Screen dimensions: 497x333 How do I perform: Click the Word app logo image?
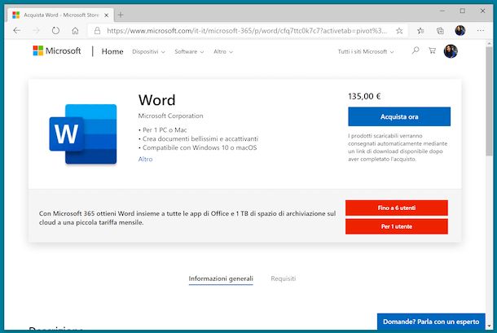pyautogui.click(x=83, y=134)
